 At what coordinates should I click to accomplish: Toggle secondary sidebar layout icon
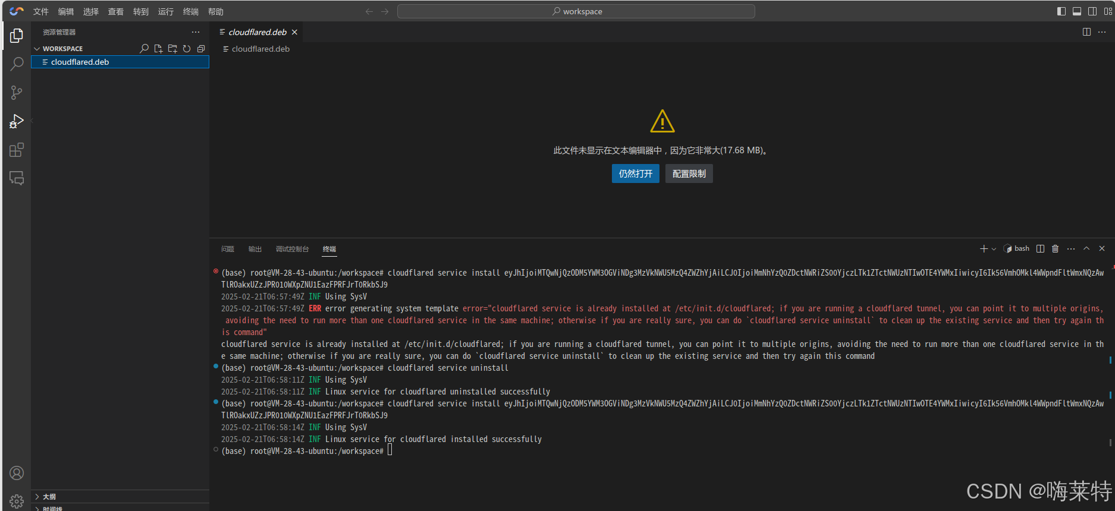point(1092,11)
